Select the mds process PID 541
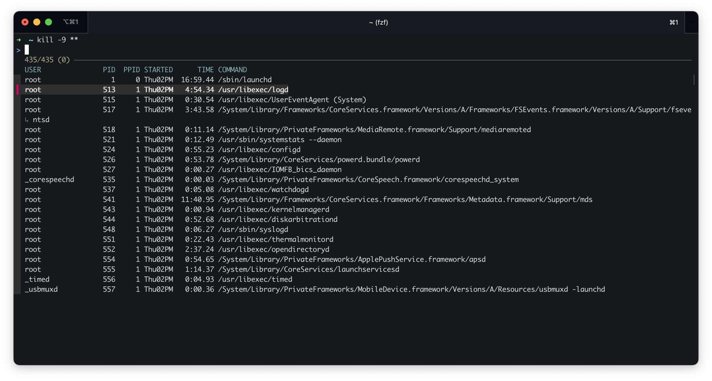This screenshot has height=381, width=712. click(x=405, y=200)
